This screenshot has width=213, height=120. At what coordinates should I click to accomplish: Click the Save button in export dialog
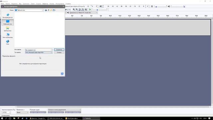tap(59, 50)
